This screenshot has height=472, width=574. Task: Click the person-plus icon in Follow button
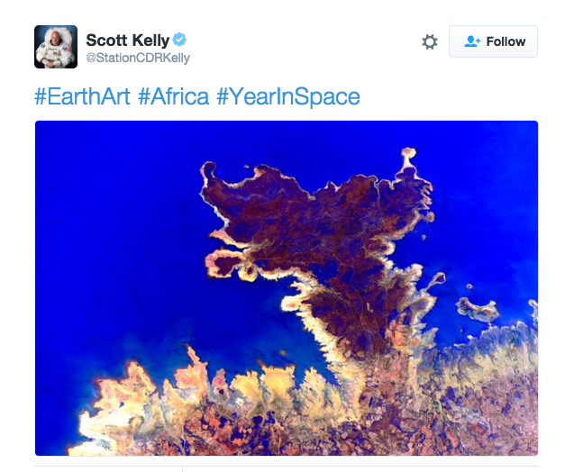472,41
